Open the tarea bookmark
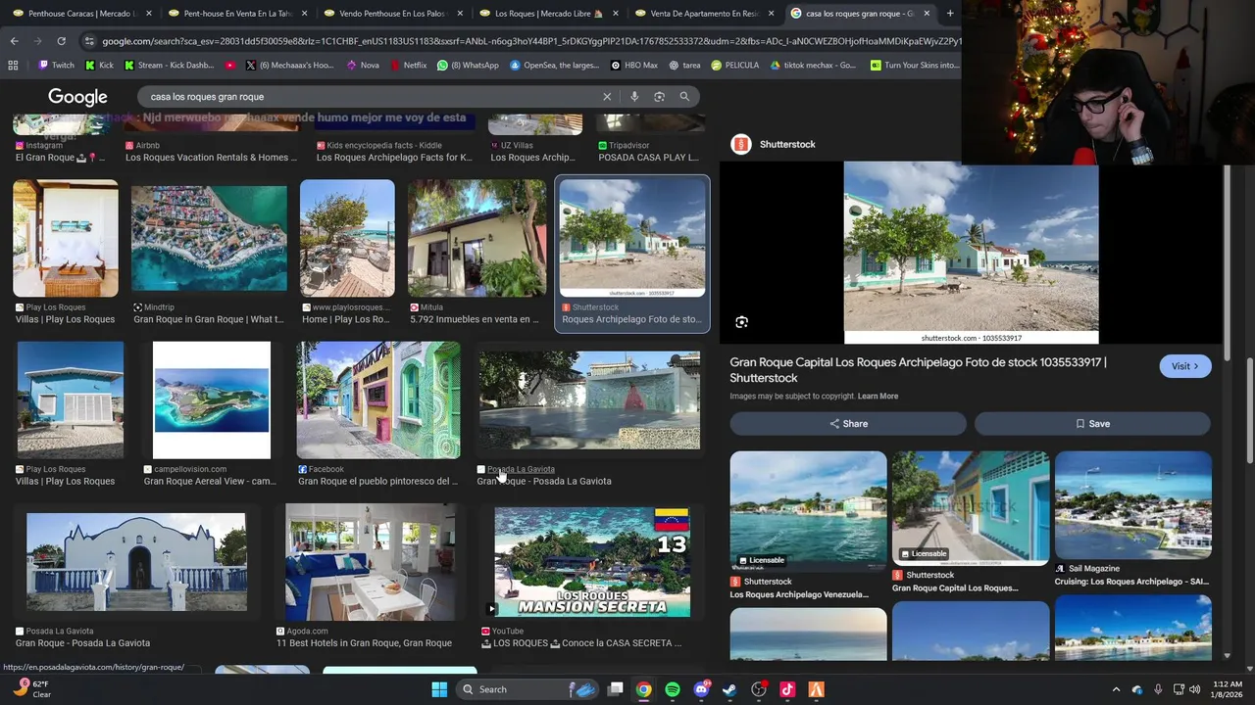The width and height of the screenshot is (1255, 705). (x=684, y=66)
